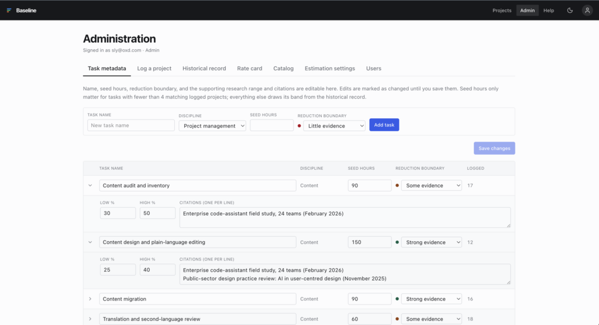Collapse the Content design and plain-language editing row
The height and width of the screenshot is (325, 599).
tap(90, 242)
